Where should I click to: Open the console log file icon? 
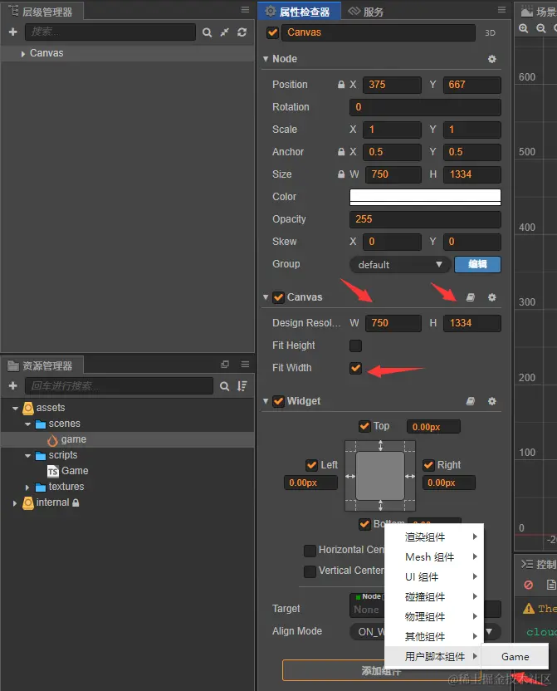(551, 585)
